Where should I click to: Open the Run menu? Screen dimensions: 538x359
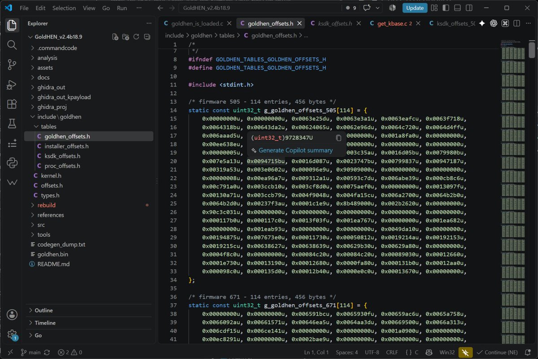tap(122, 8)
